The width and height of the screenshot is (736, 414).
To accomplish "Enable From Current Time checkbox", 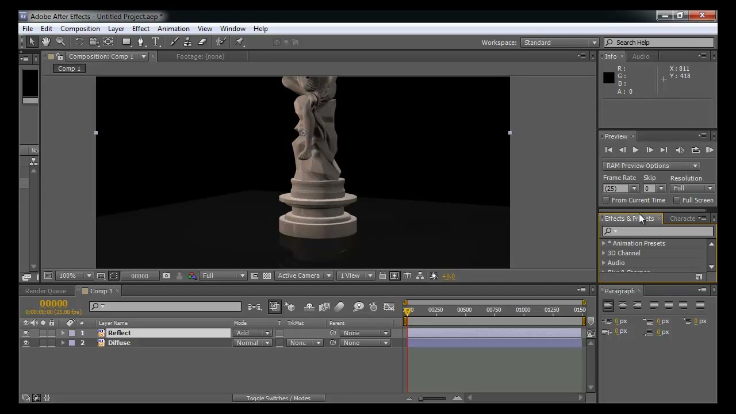I will (606, 200).
